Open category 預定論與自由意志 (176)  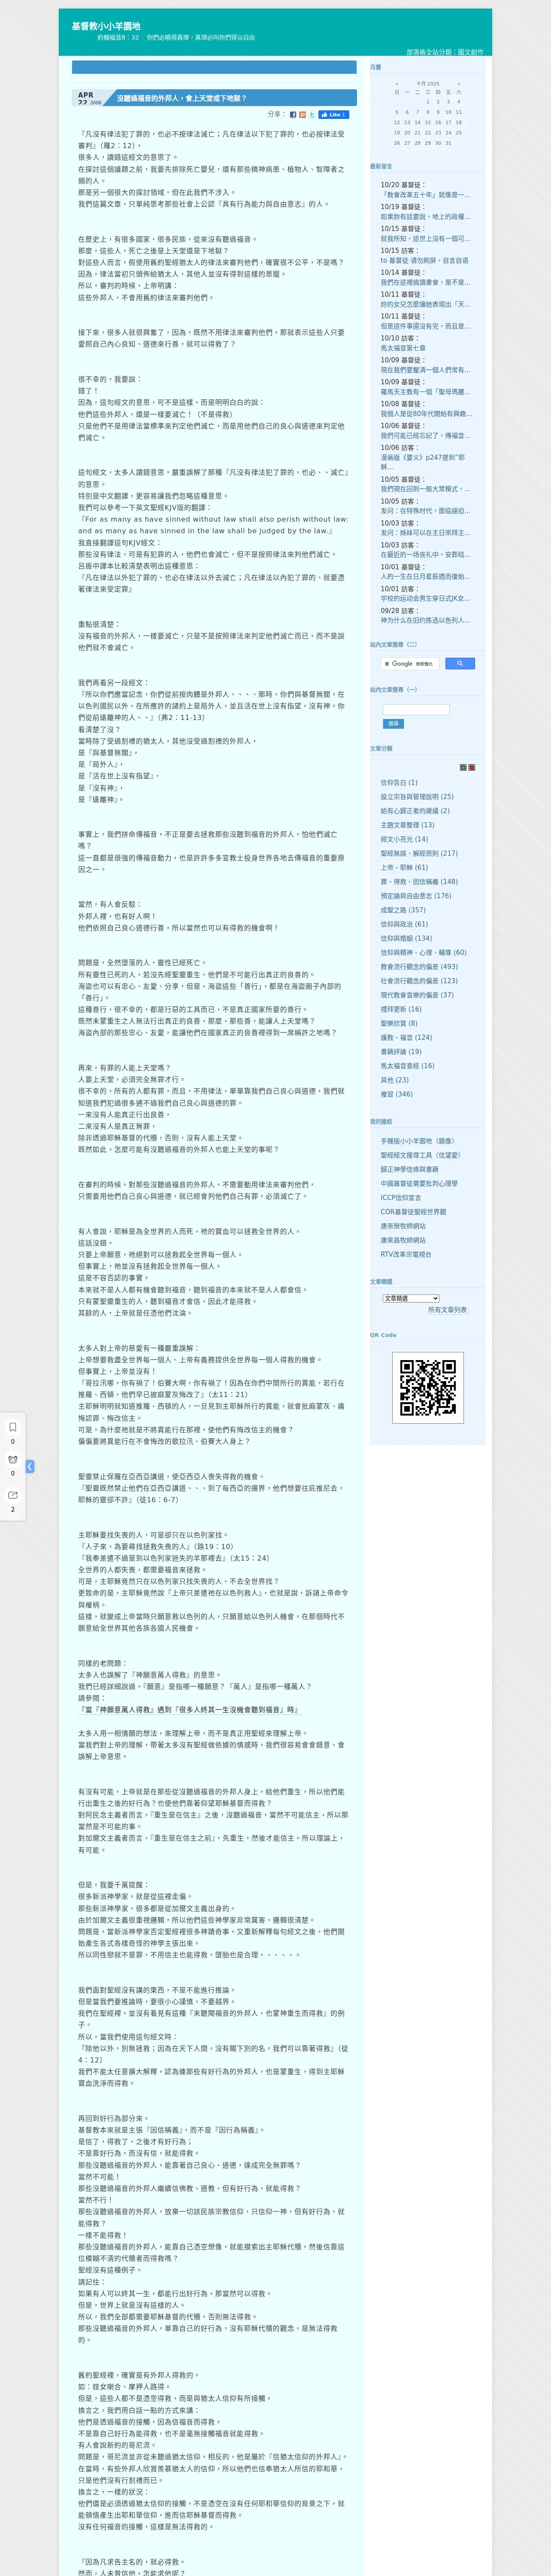pos(416,896)
